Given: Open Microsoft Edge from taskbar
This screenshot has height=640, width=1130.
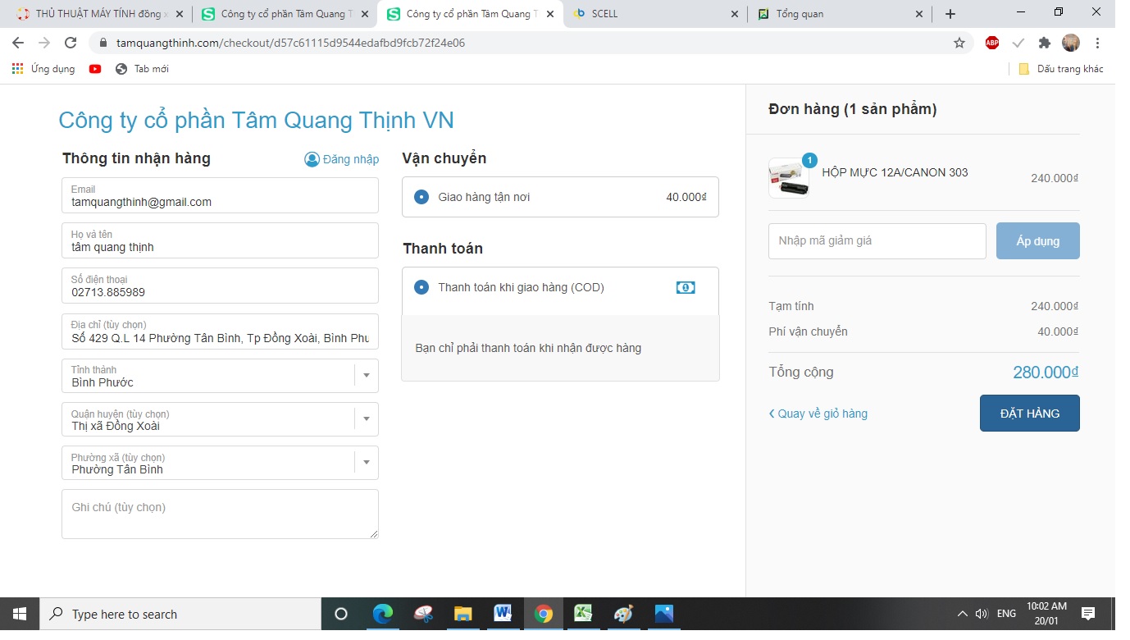Looking at the screenshot, I should click(383, 614).
